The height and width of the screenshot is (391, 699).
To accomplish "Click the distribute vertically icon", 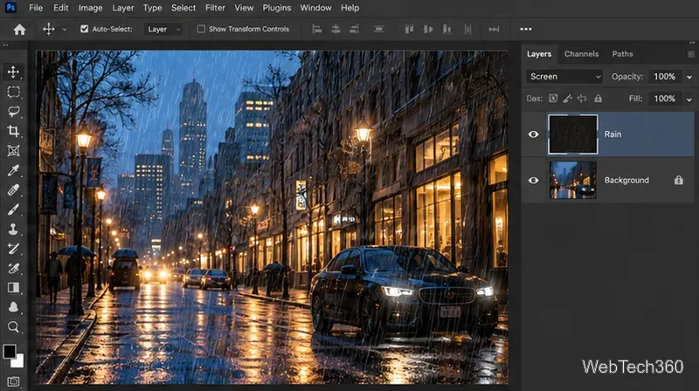I will coord(379,29).
